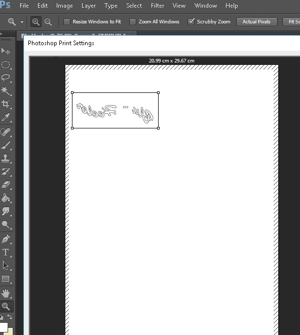Screen dimensions: 300x335
Task: Click the 20.99 cm x 29.67 cm paper size label
Action: click(172, 61)
